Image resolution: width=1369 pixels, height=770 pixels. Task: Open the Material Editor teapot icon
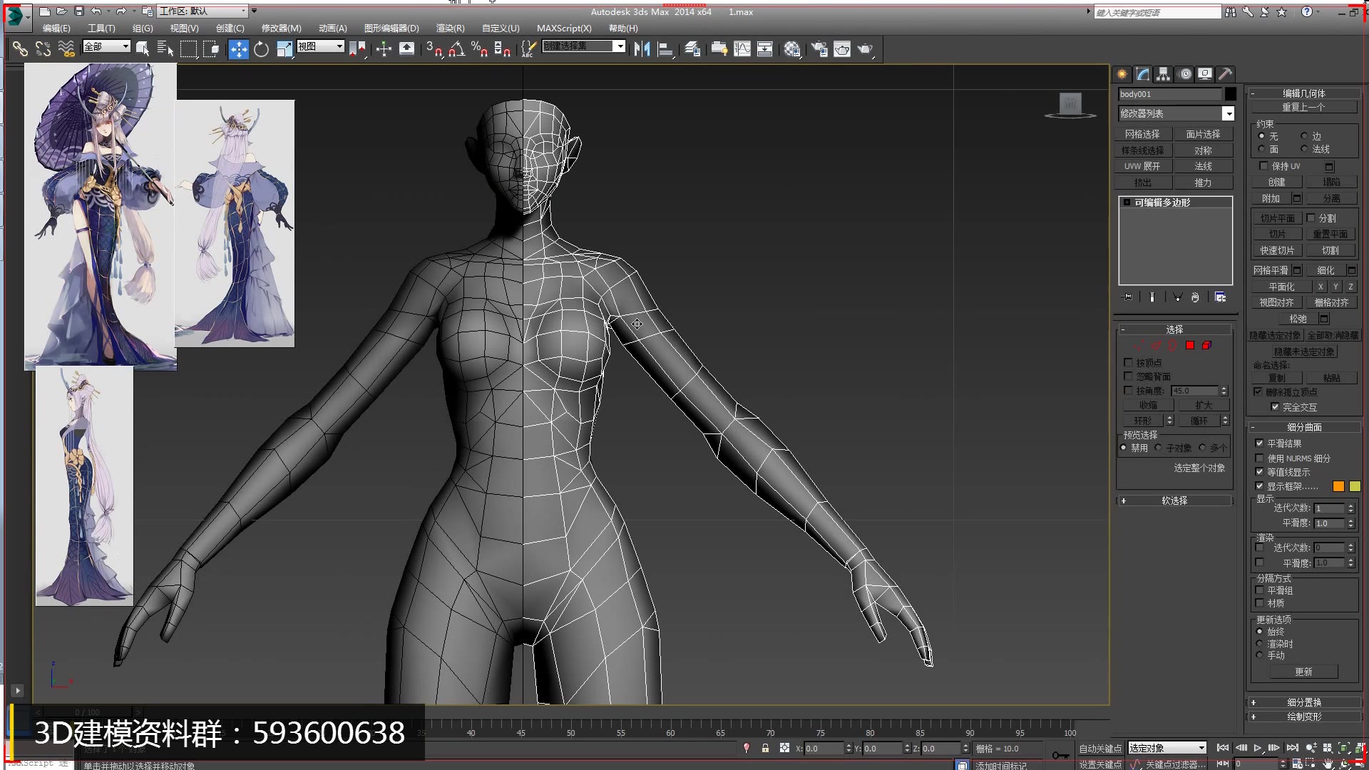coord(791,48)
